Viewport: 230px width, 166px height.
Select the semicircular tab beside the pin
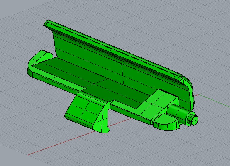point(166,122)
